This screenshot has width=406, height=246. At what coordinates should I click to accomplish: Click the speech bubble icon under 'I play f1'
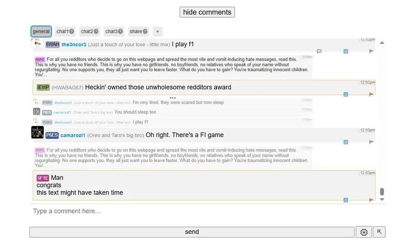point(319,51)
